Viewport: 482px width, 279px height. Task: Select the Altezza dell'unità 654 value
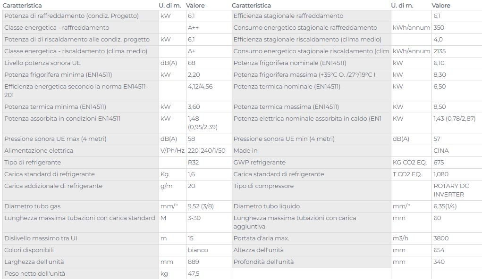439,250
